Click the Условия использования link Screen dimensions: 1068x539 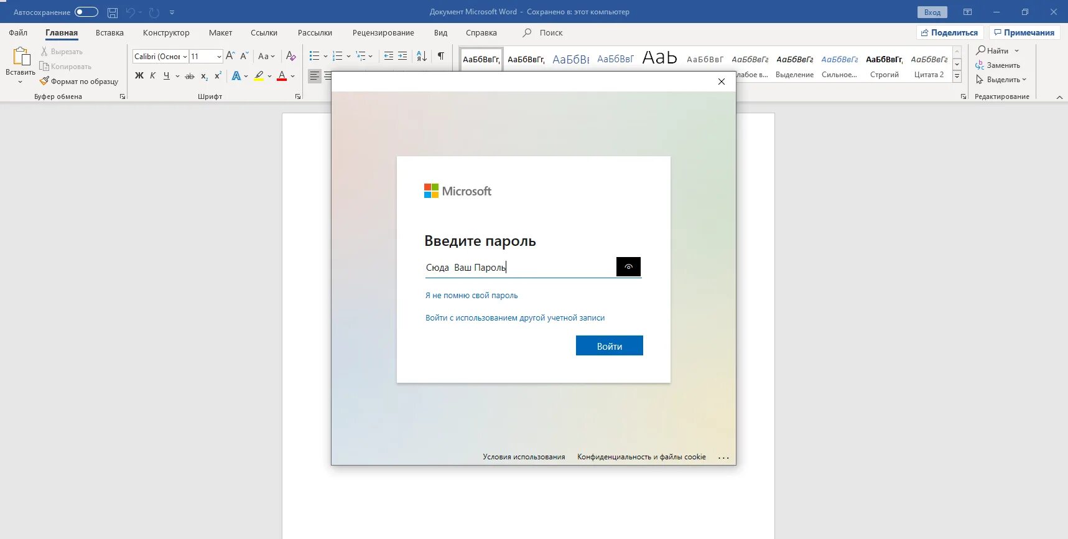(x=524, y=457)
